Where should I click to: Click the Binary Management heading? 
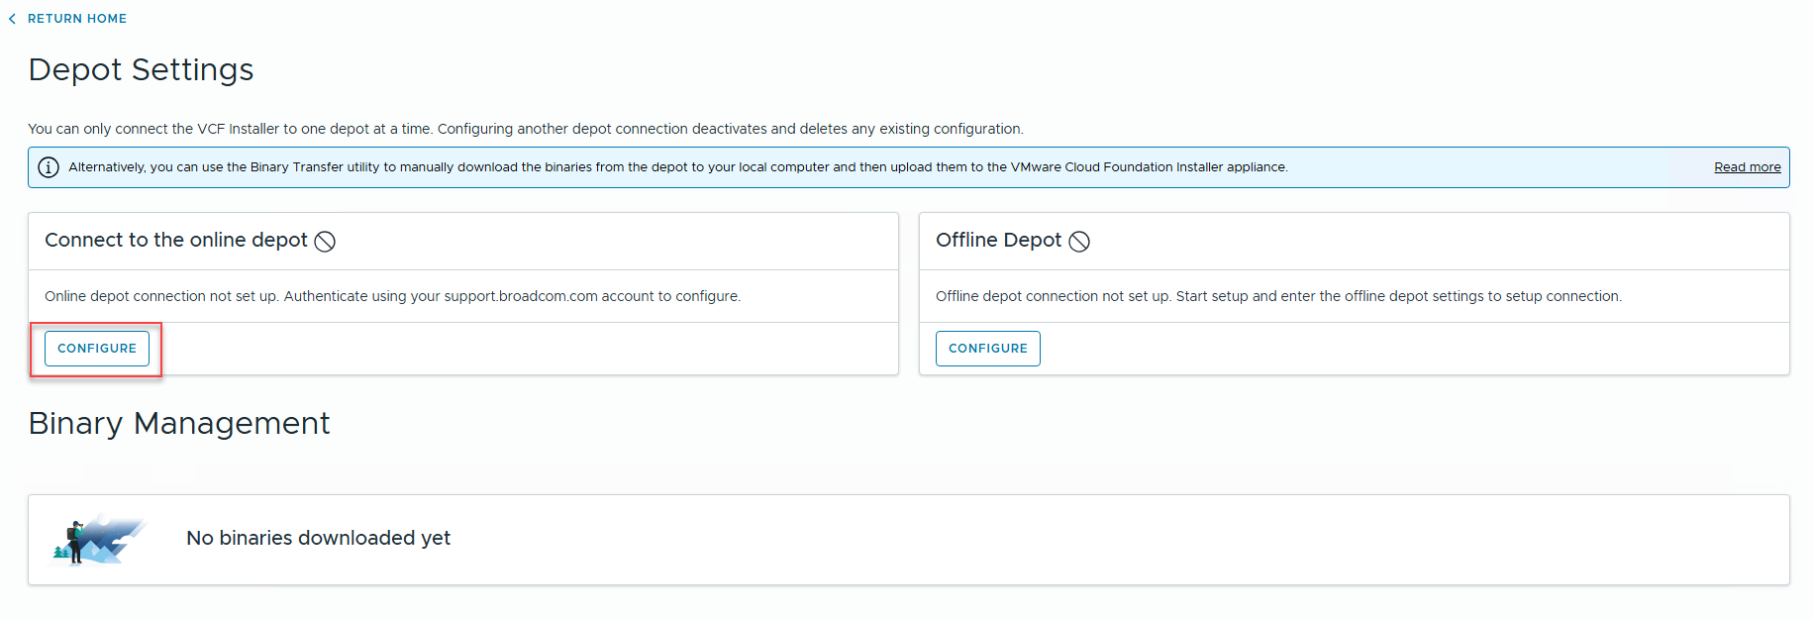point(179,424)
